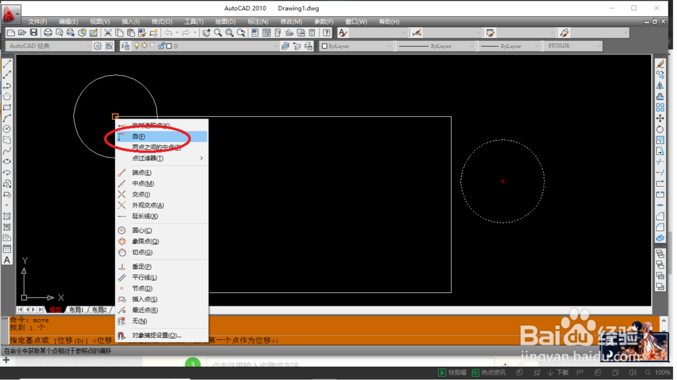Select the Rectangle draw tool

[x=7, y=108]
